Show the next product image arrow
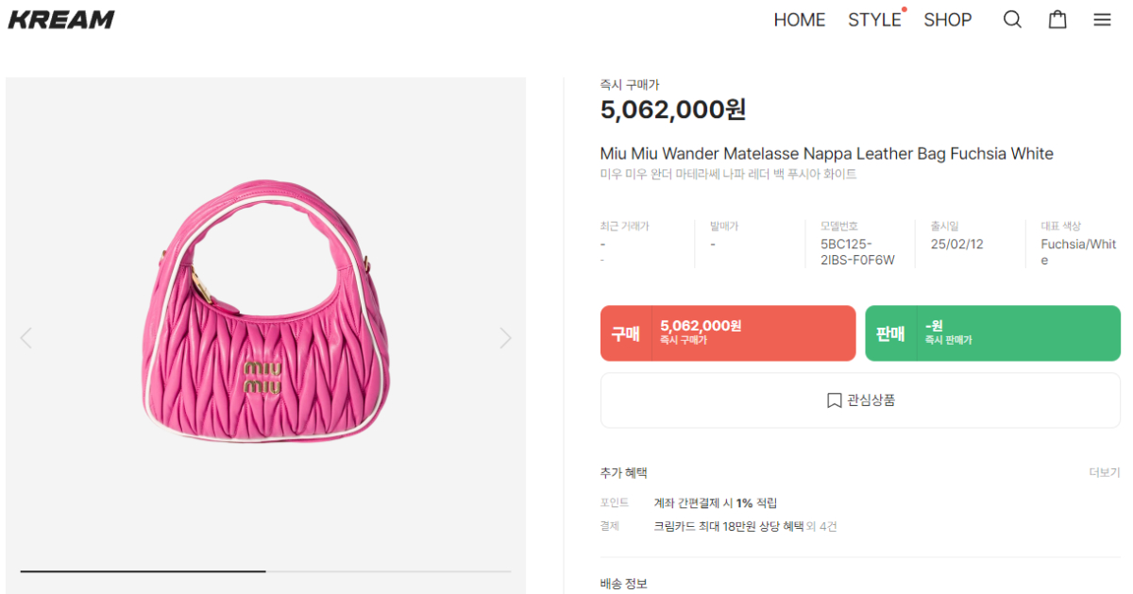The width and height of the screenshot is (1133, 594). tap(505, 338)
